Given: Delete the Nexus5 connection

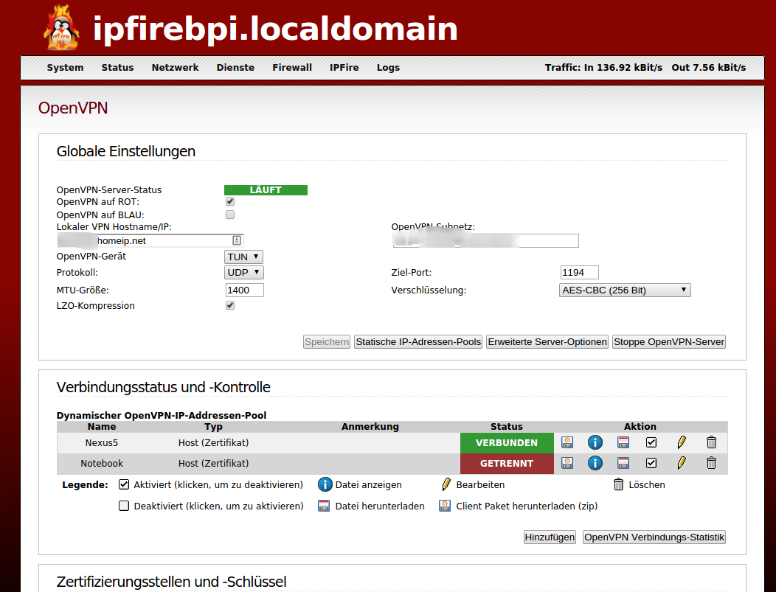Looking at the screenshot, I should tap(711, 442).
